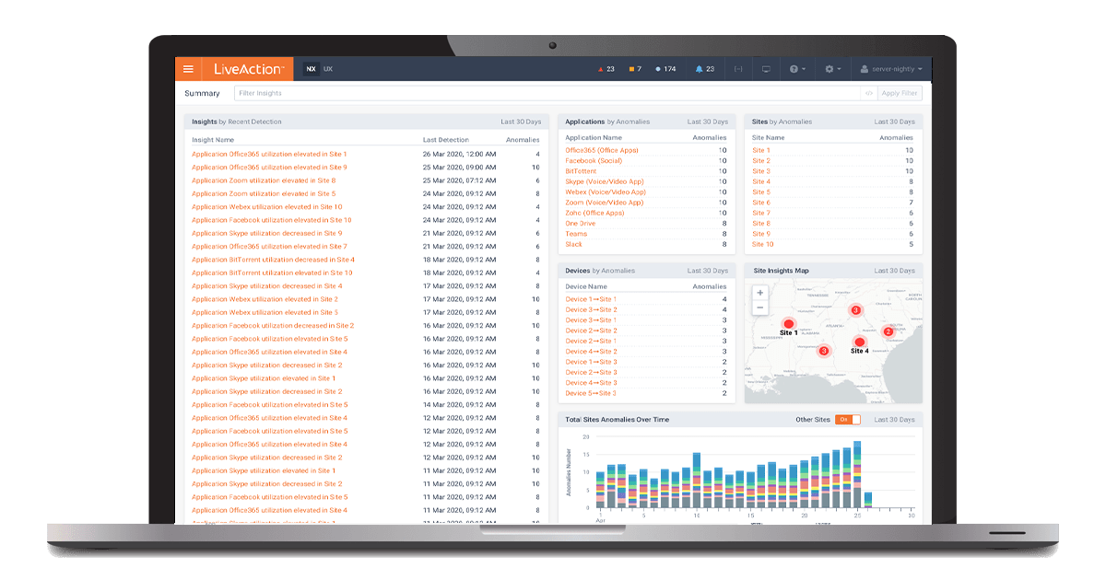Click the Filter Insights input field
The width and height of the screenshot is (1106, 580).
[546, 93]
